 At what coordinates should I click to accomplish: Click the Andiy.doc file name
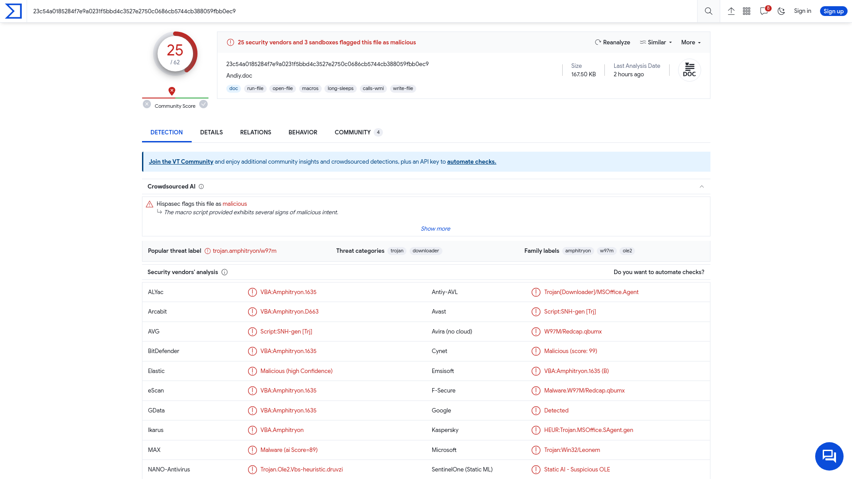[239, 76]
